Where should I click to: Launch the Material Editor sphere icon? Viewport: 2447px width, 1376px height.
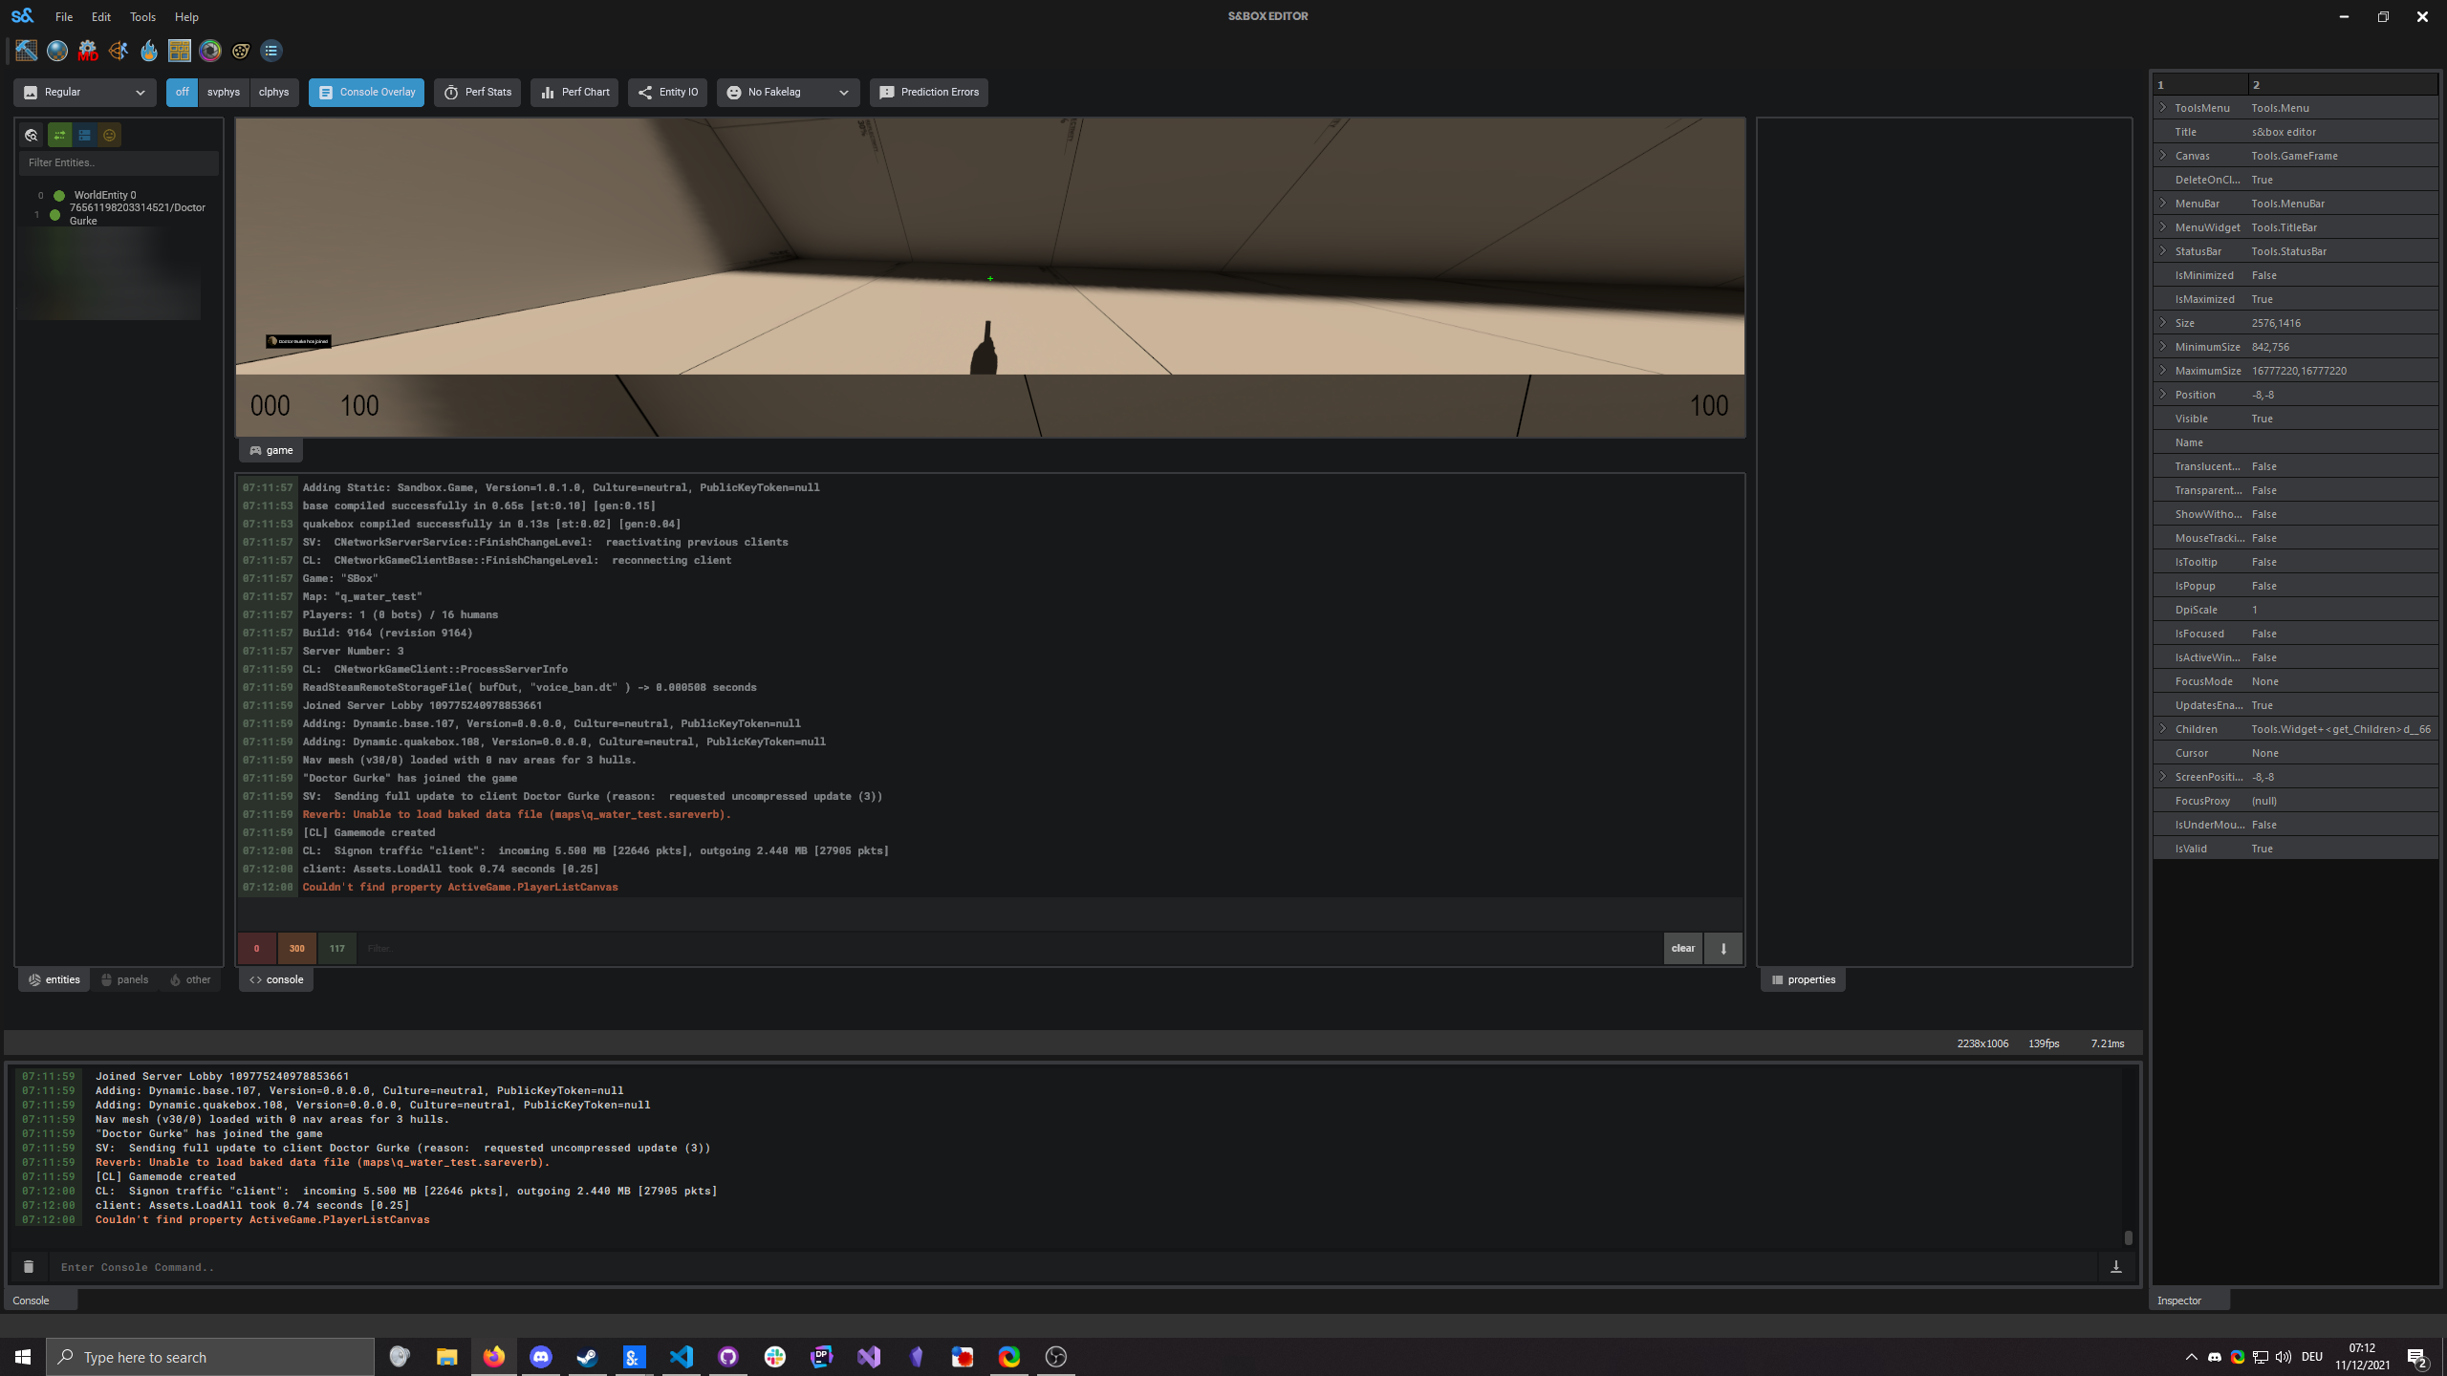tap(57, 51)
